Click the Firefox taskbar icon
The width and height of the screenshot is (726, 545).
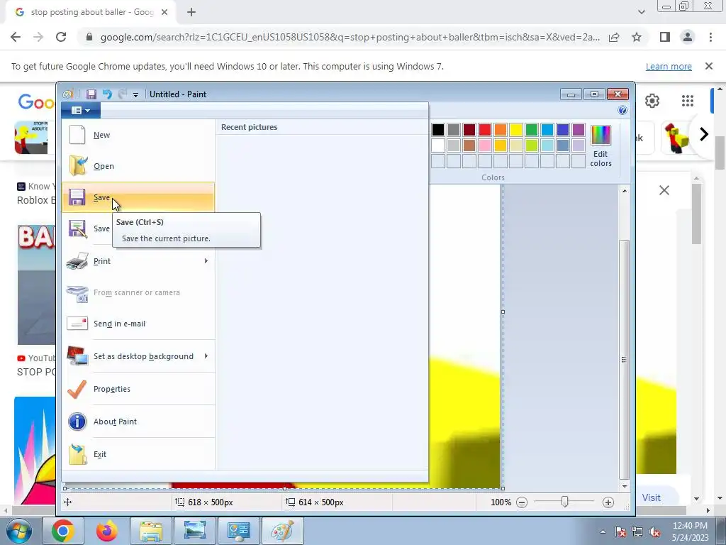(107, 531)
